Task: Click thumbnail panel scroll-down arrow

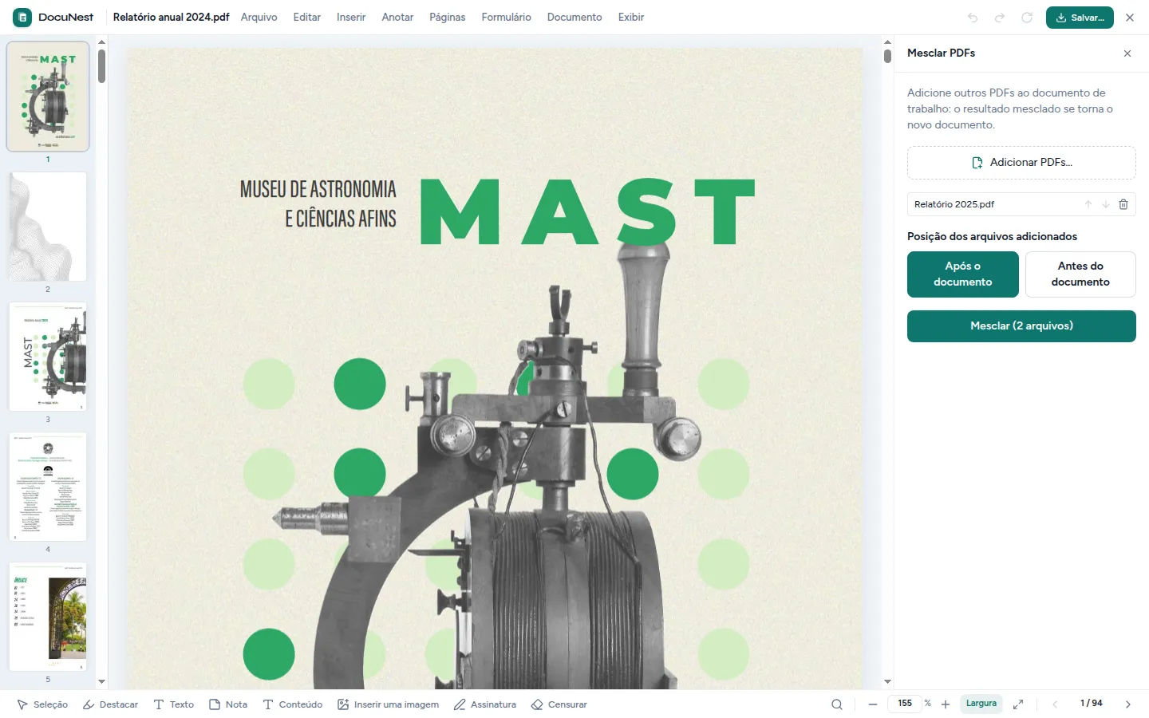Action: click(101, 682)
